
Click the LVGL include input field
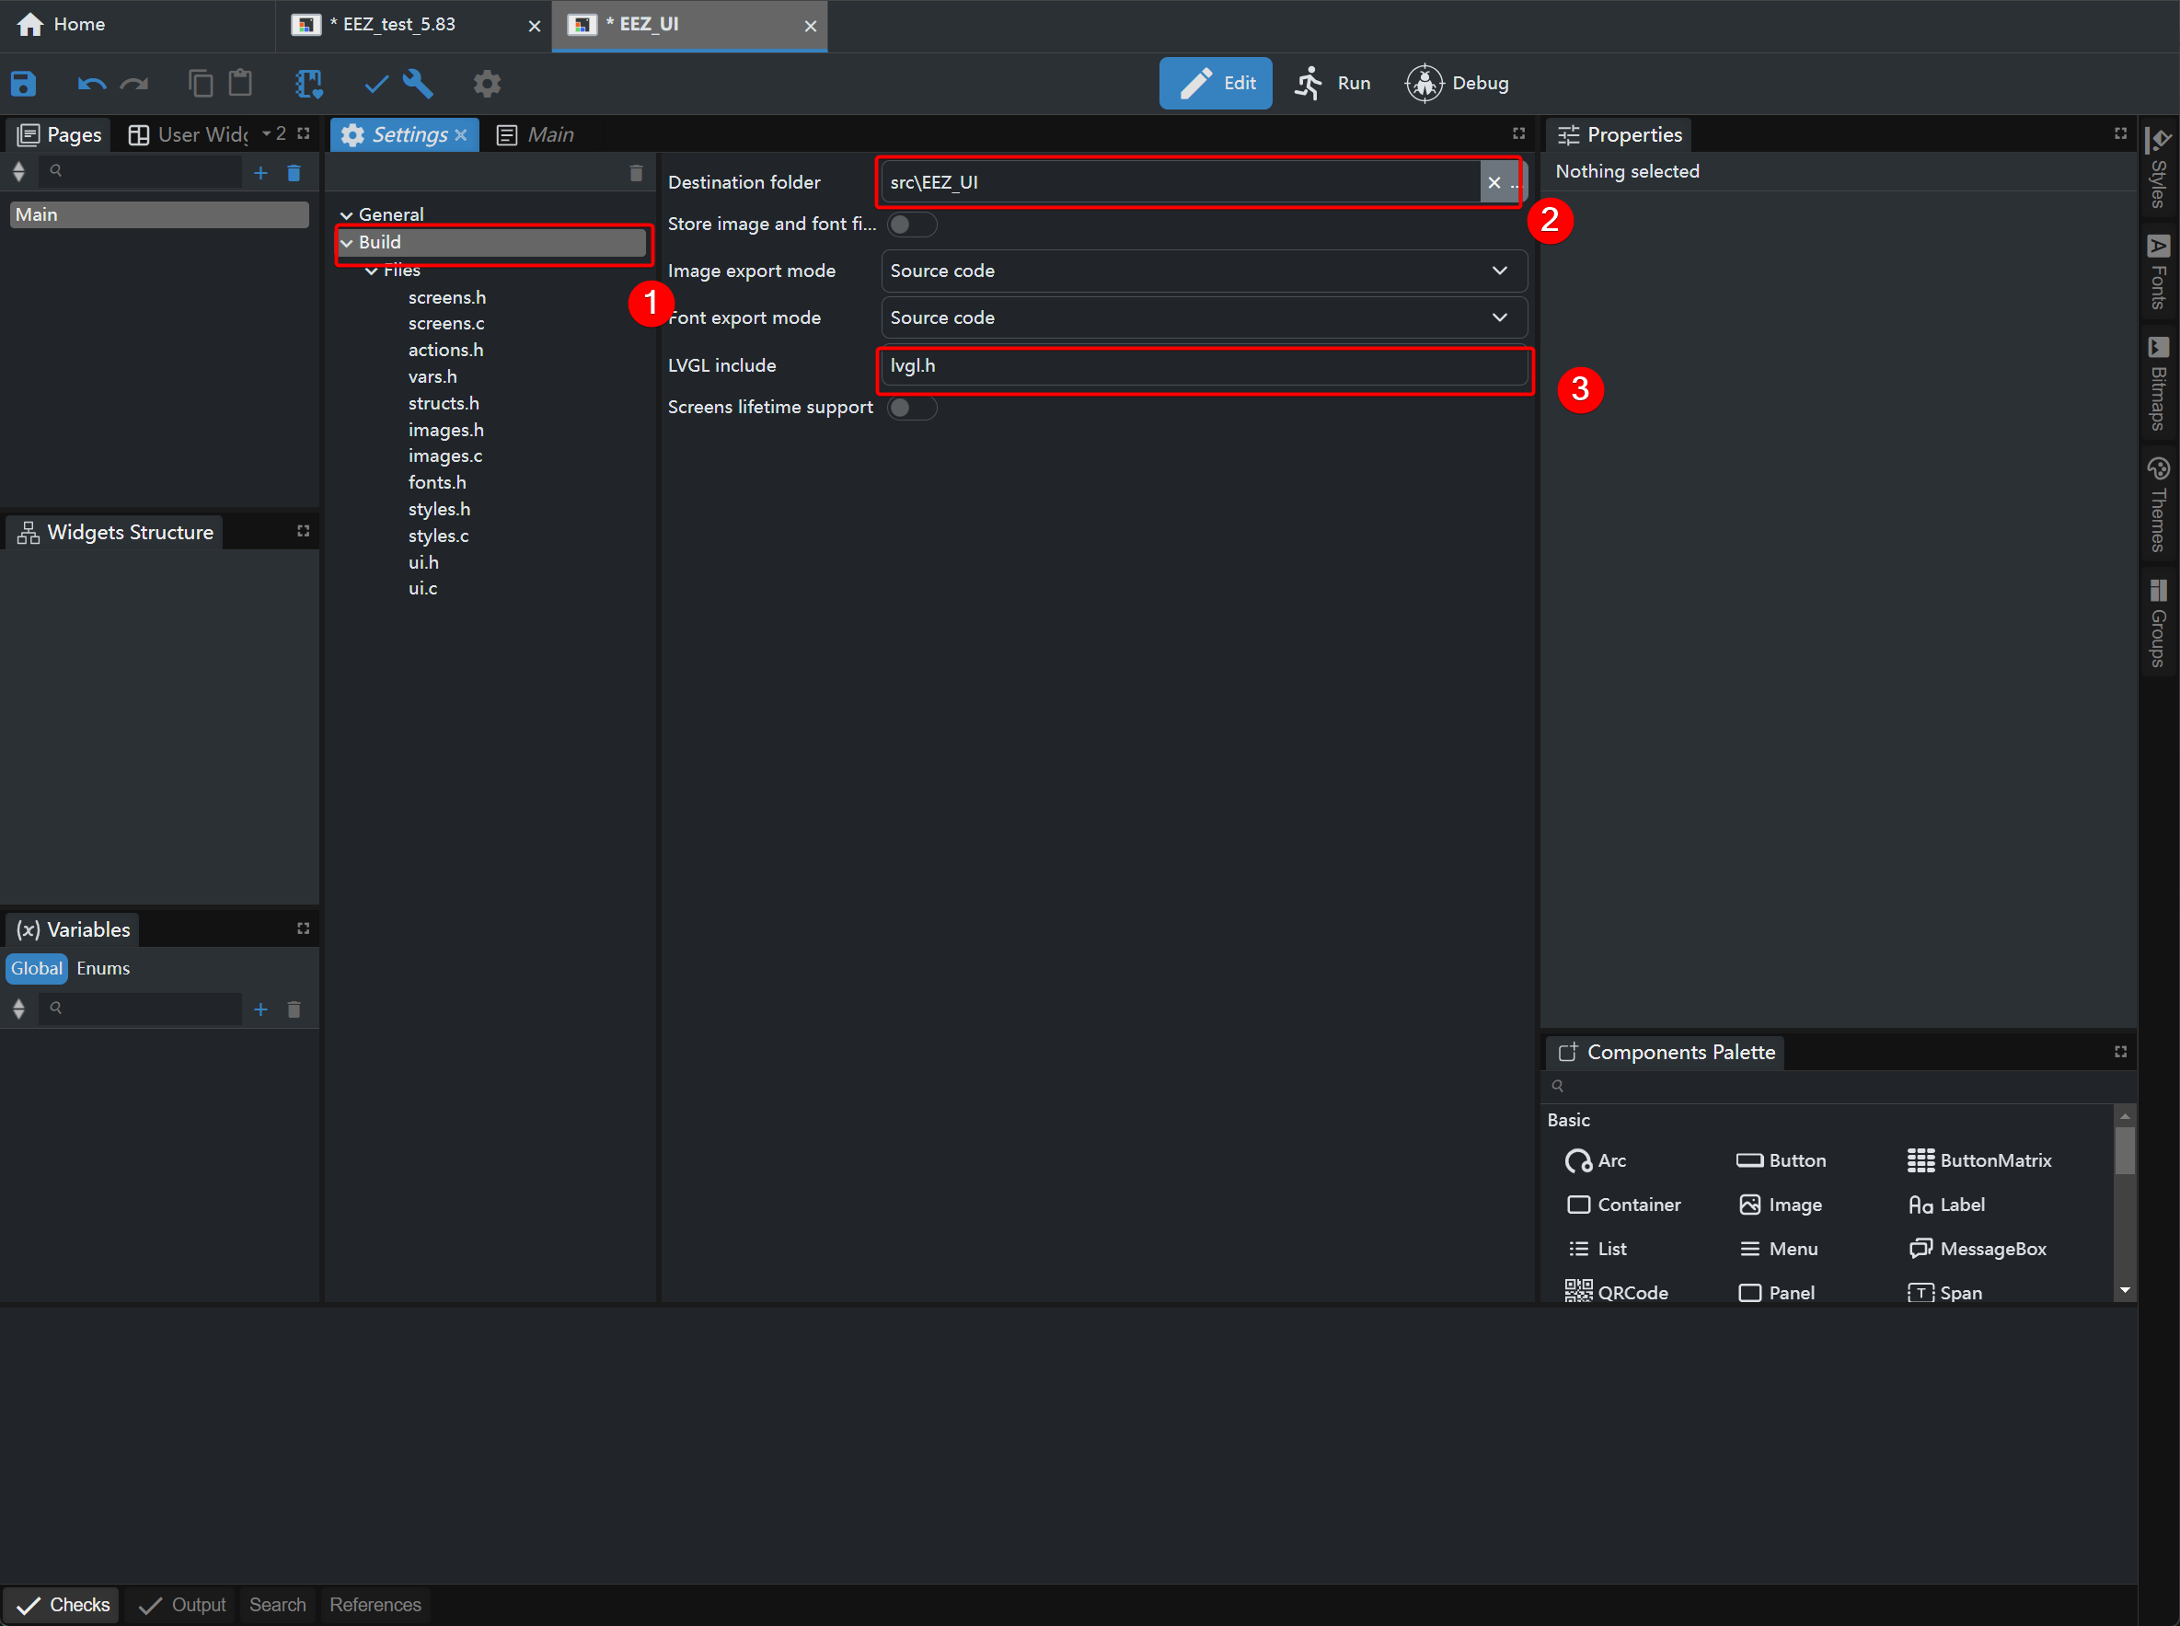click(x=1203, y=366)
